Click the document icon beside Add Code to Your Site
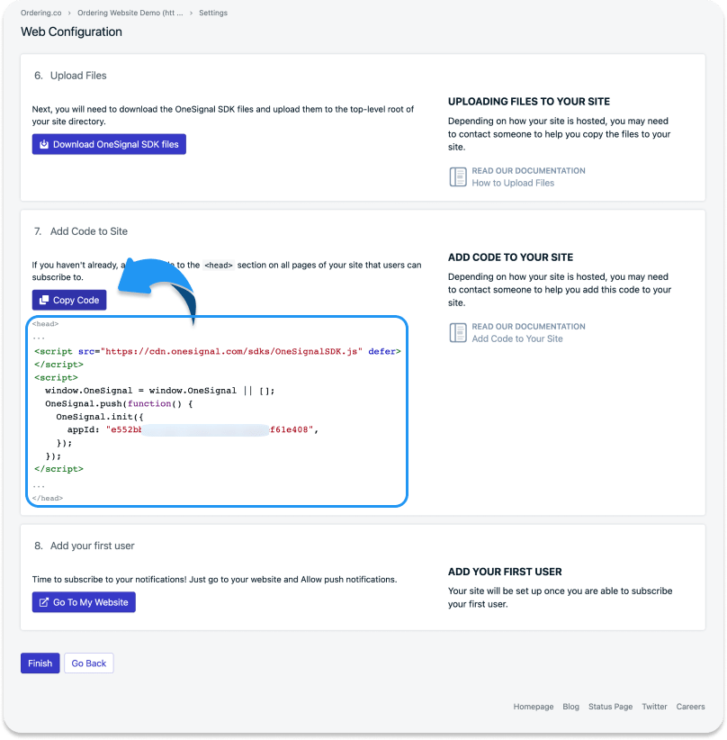This screenshot has width=727, height=740. click(458, 333)
